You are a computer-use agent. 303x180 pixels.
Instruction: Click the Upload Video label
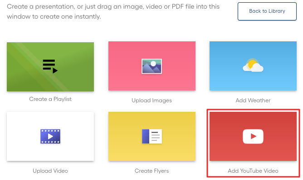50,171
